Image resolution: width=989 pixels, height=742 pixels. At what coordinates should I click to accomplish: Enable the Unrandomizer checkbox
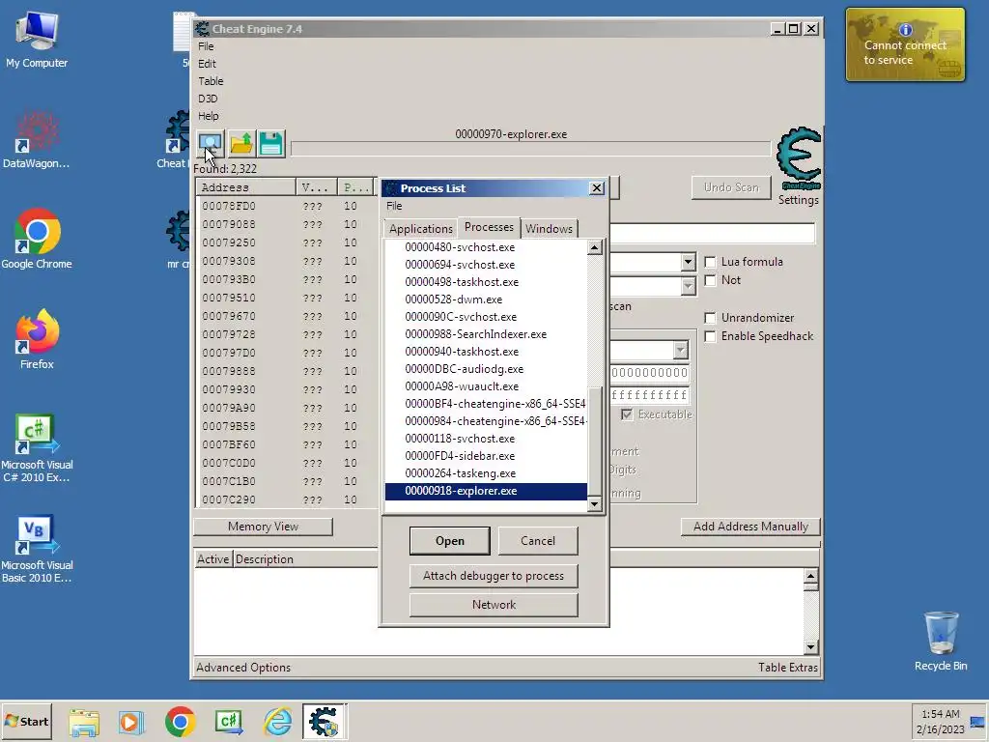pos(710,318)
